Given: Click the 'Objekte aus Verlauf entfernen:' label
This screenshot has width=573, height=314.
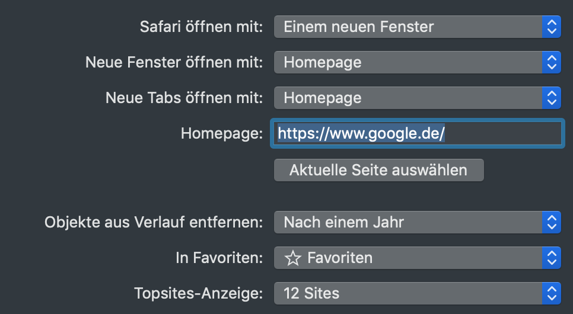Looking at the screenshot, I should tap(154, 223).
